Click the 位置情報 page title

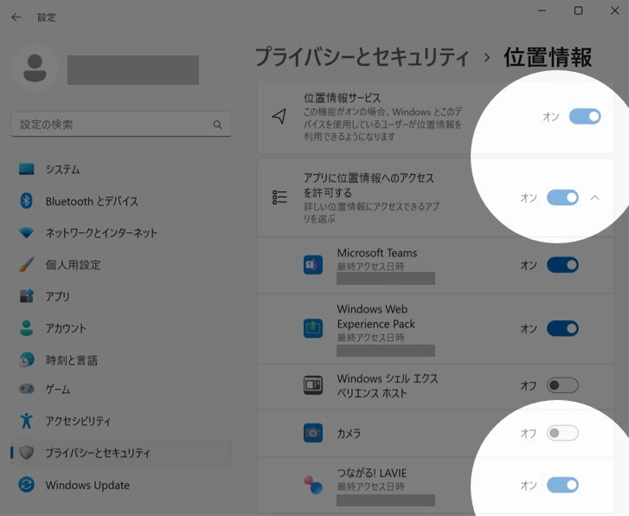click(548, 57)
